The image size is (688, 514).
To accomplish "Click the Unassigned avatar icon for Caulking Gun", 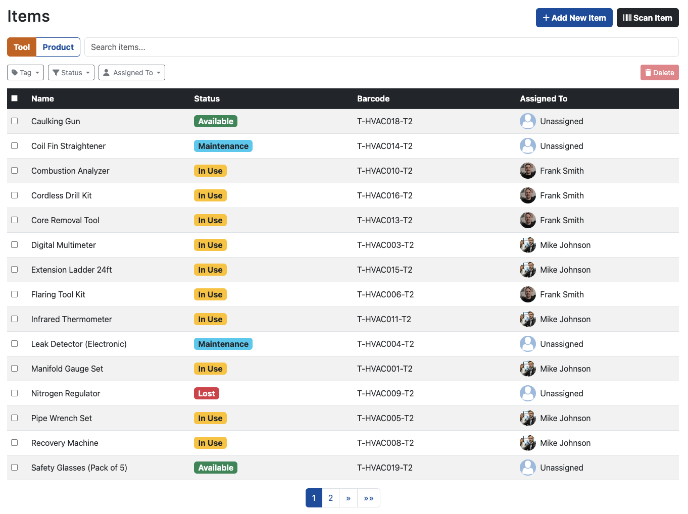I will tap(528, 121).
